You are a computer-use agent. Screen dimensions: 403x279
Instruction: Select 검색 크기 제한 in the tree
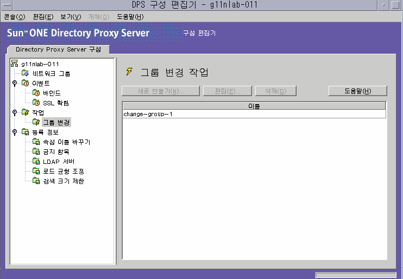pyautogui.click(x=64, y=181)
